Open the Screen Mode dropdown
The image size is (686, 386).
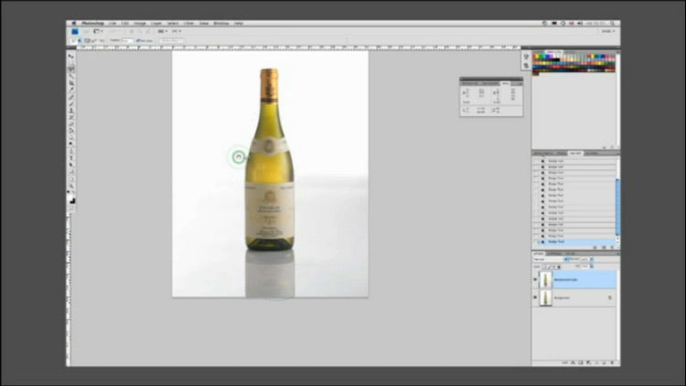click(x=177, y=31)
